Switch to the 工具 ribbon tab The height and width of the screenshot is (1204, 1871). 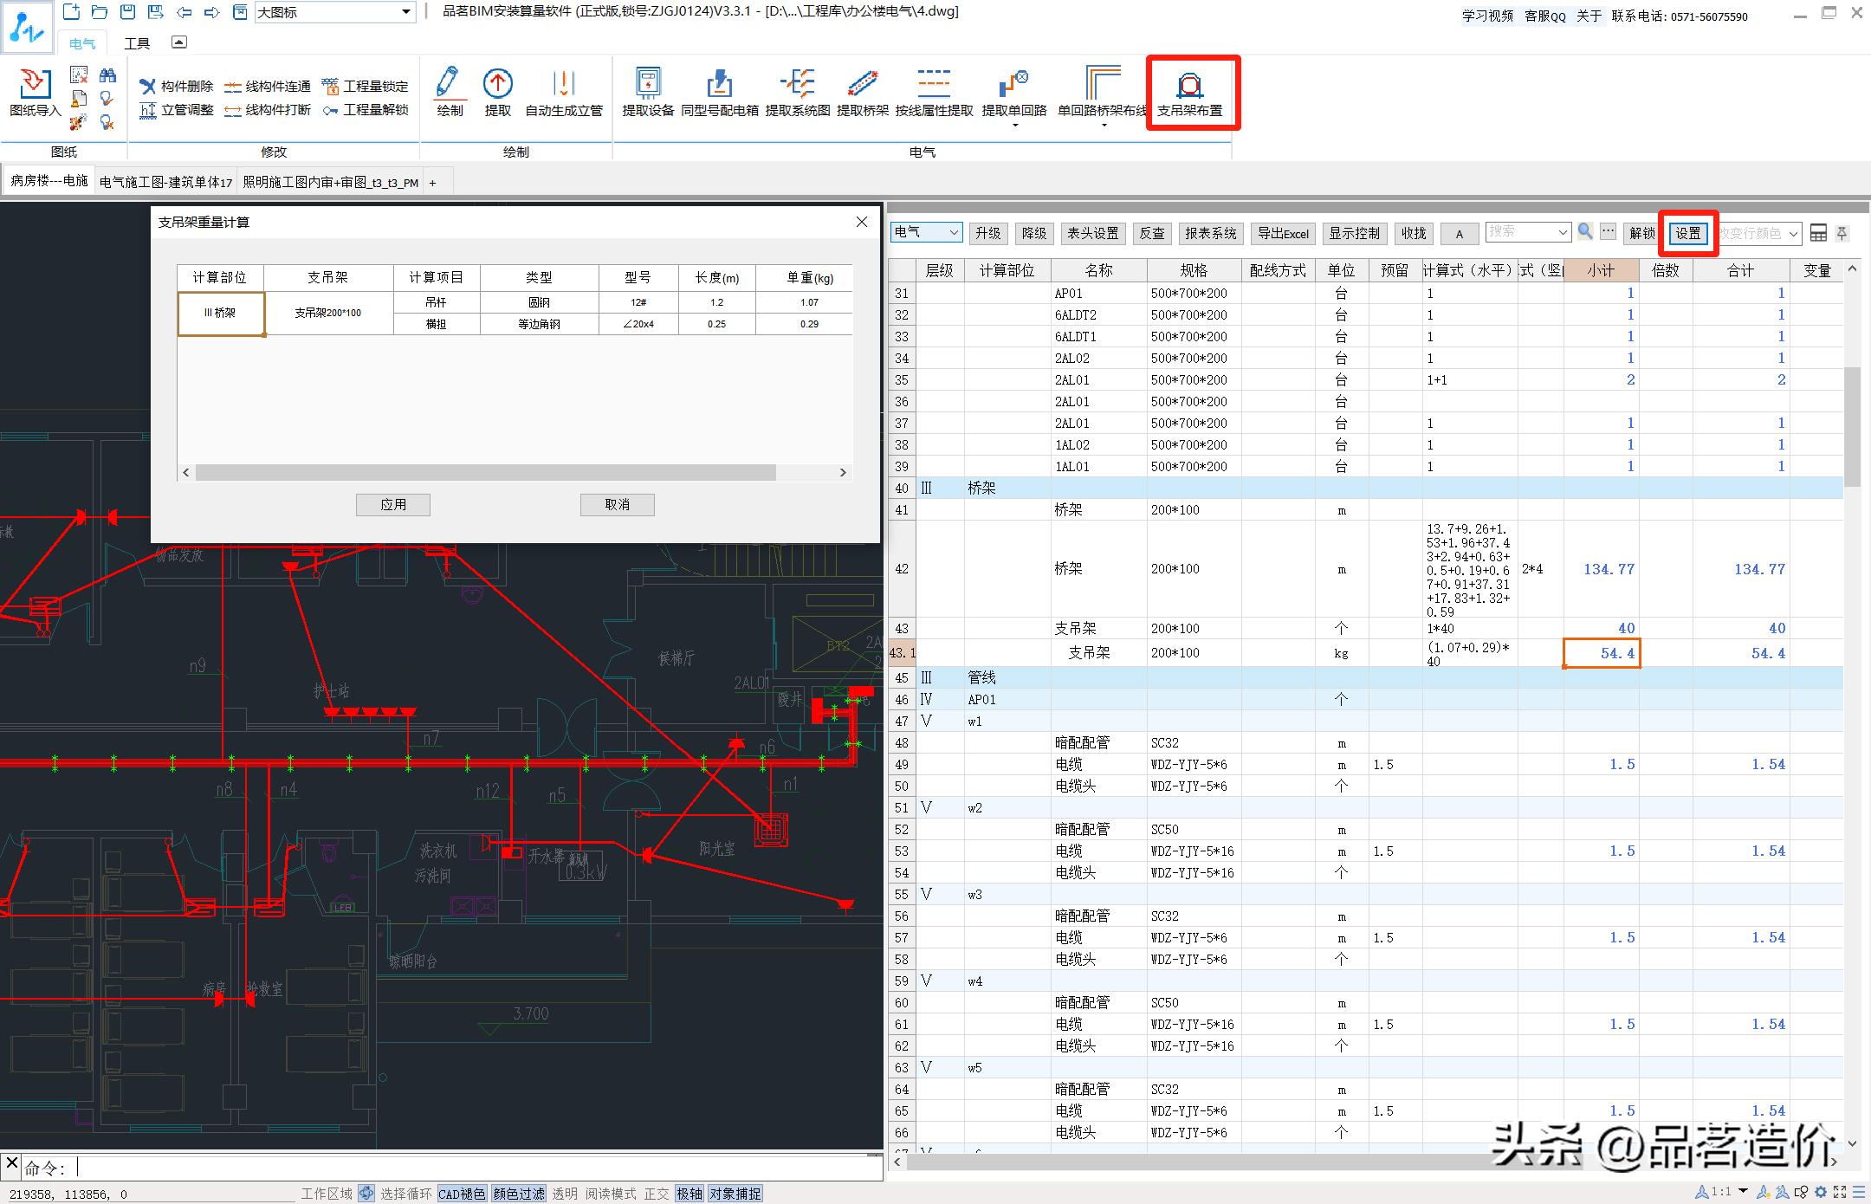(137, 43)
